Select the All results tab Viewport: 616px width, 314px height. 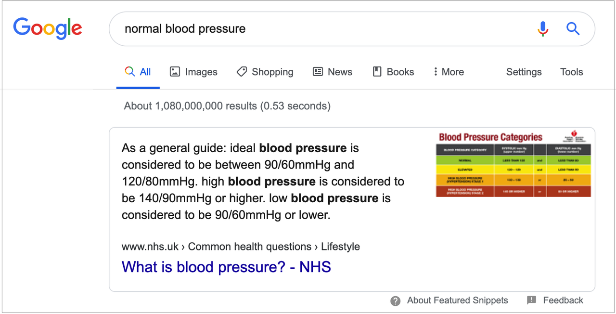[138, 72]
